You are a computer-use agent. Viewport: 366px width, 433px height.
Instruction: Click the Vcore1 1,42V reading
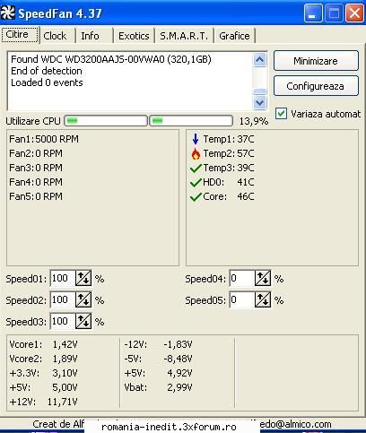(43, 344)
